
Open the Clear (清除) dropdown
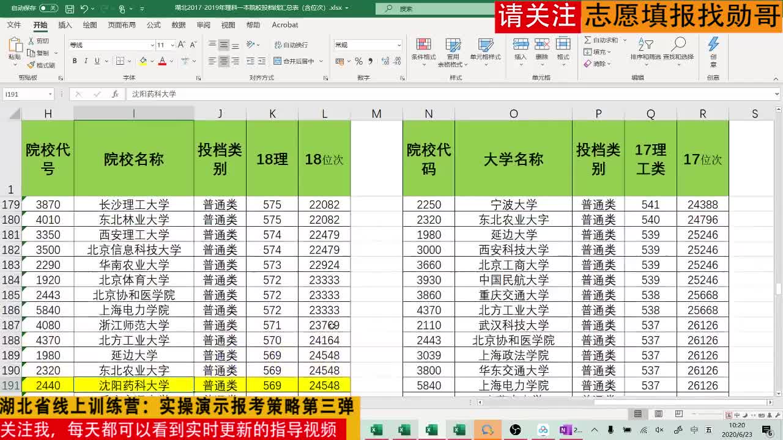pos(597,64)
